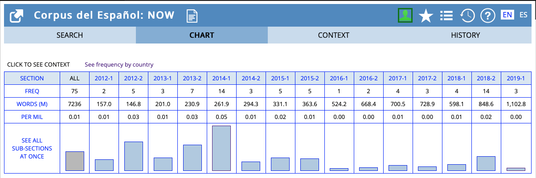Click the chart bar under 2012-1
Image resolution: width=536 pixels, height=178 pixels.
[x=104, y=165]
